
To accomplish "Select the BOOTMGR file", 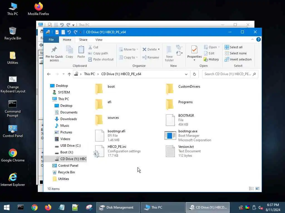I will [180, 120].
